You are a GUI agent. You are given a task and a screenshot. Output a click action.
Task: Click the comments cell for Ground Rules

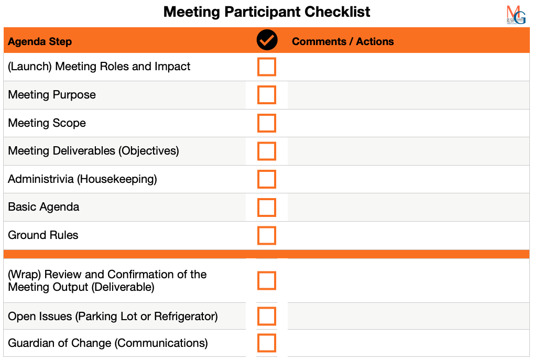click(x=409, y=236)
